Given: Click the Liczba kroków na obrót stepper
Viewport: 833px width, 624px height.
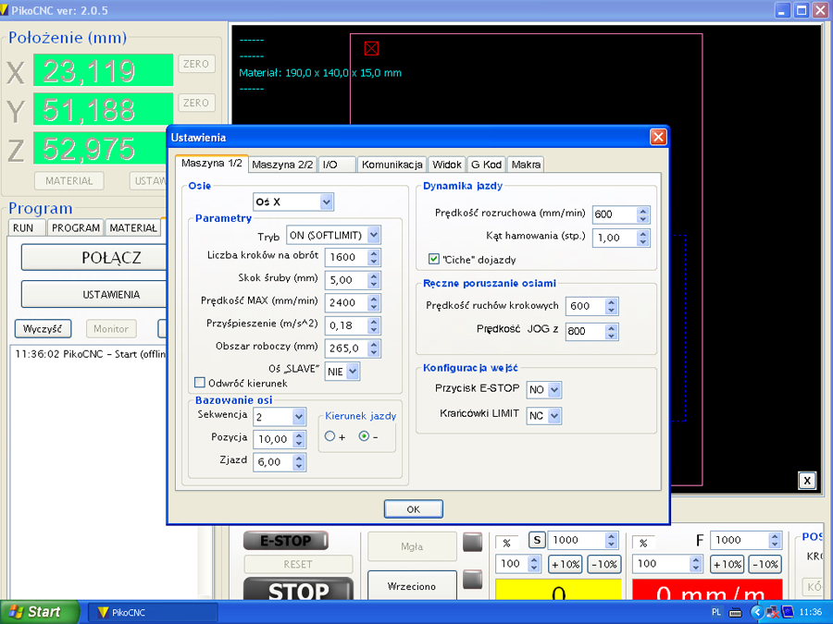Looking at the screenshot, I should [374, 257].
